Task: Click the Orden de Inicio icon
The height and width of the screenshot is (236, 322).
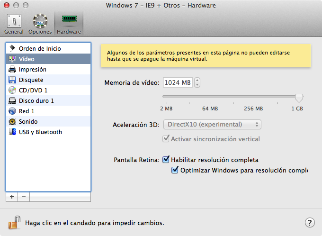Action: tap(12, 48)
